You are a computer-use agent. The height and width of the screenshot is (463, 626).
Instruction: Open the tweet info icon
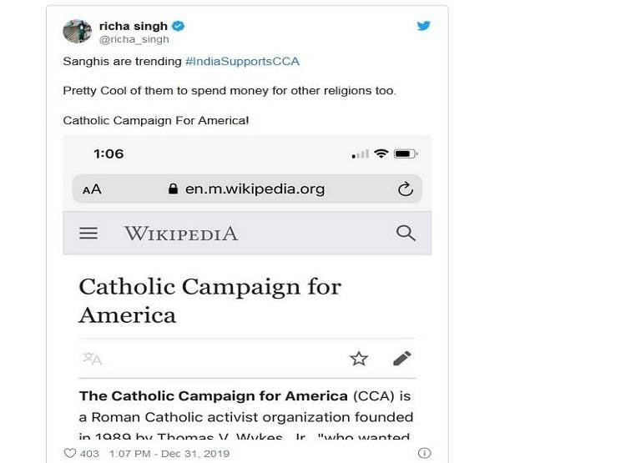424,454
